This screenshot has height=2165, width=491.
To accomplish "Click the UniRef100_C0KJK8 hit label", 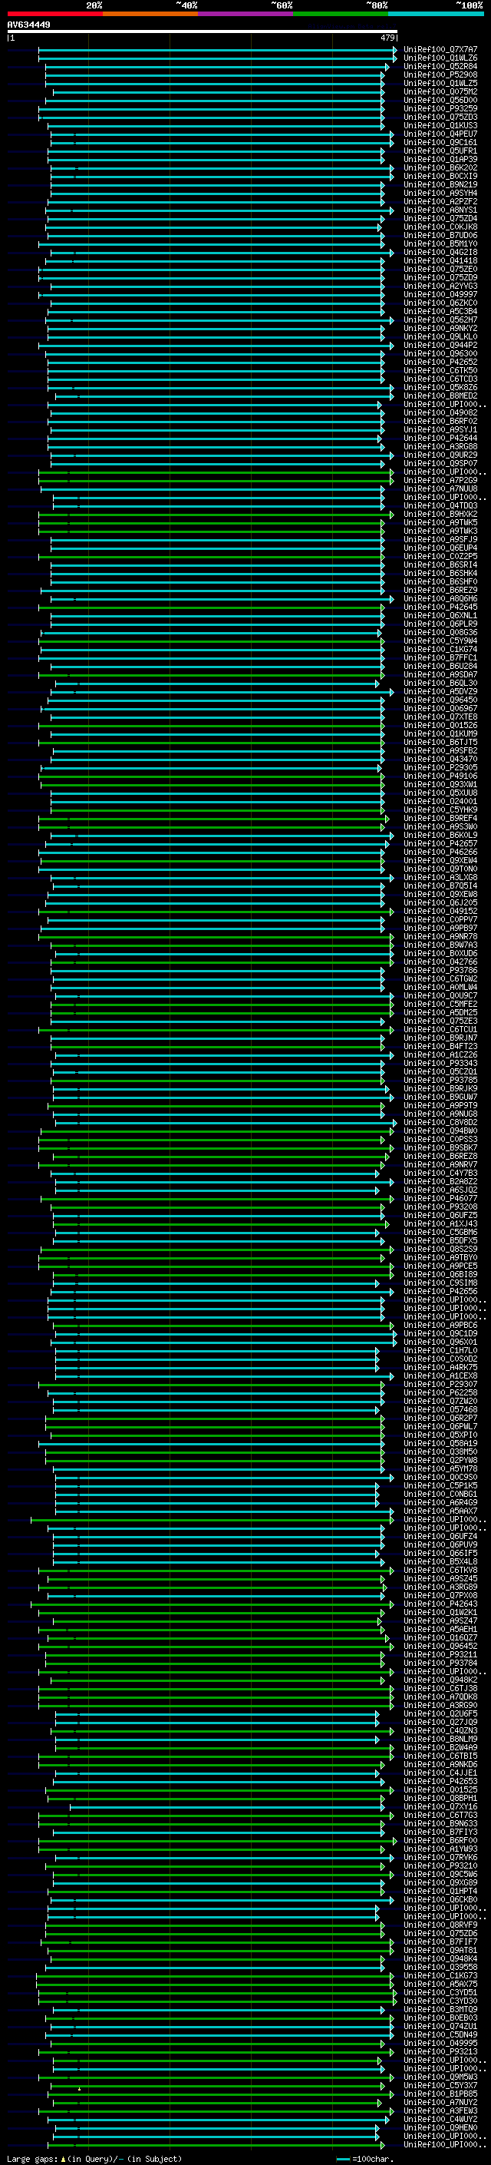I will pos(440,227).
